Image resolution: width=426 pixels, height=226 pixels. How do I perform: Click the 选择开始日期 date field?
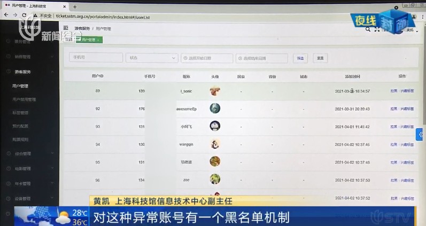click(x=207, y=58)
